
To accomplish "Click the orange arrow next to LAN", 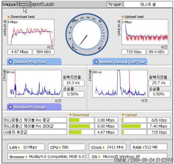I will 19,147.
